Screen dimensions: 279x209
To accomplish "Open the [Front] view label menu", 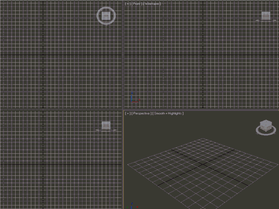I will click(x=137, y=3).
